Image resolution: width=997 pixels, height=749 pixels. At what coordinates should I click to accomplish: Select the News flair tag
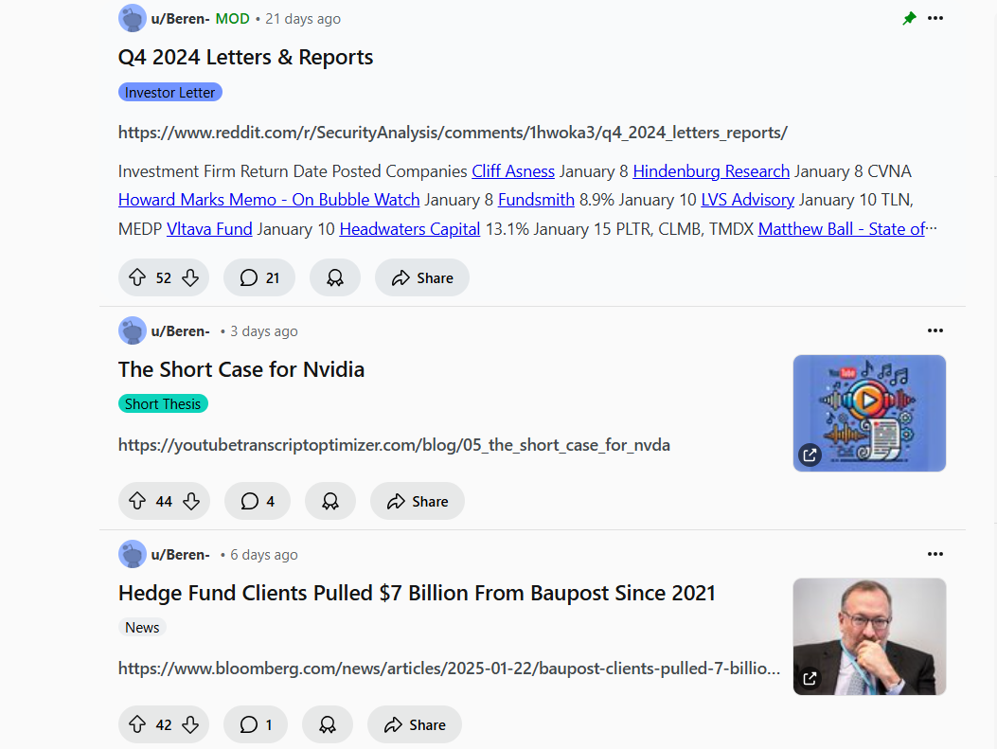click(x=142, y=628)
